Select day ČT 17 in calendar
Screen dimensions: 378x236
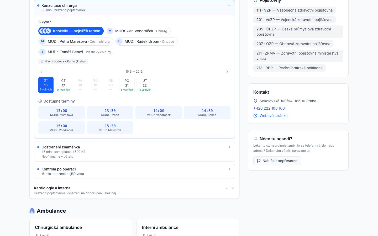[64, 85]
